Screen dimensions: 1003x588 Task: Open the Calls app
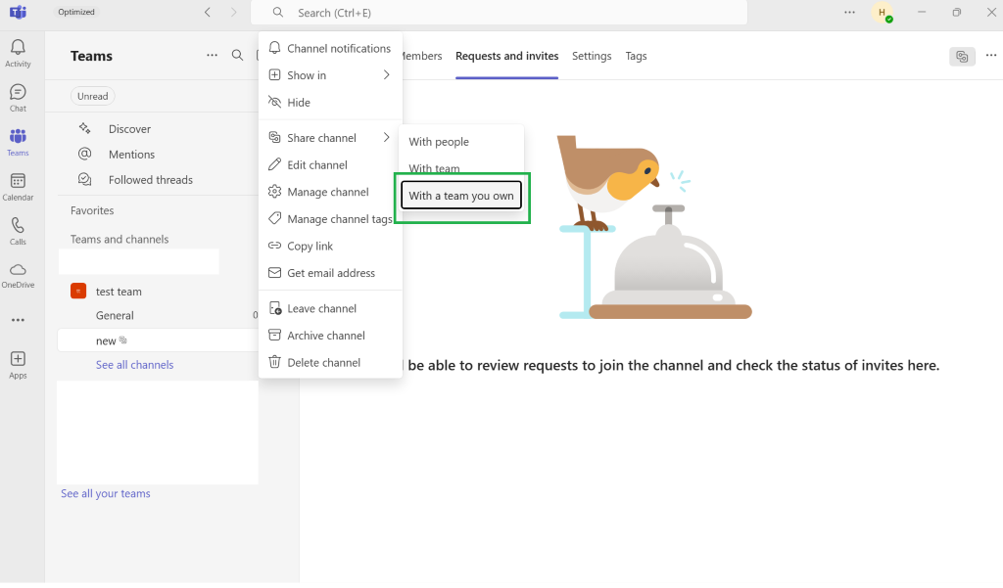pos(18,231)
